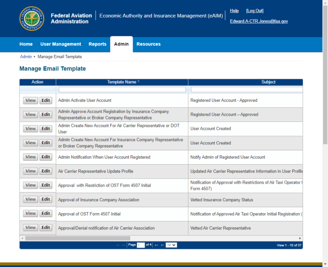The width and height of the screenshot is (328, 267).
Task: Edit Admin Activate User Account template
Action: click(46, 100)
